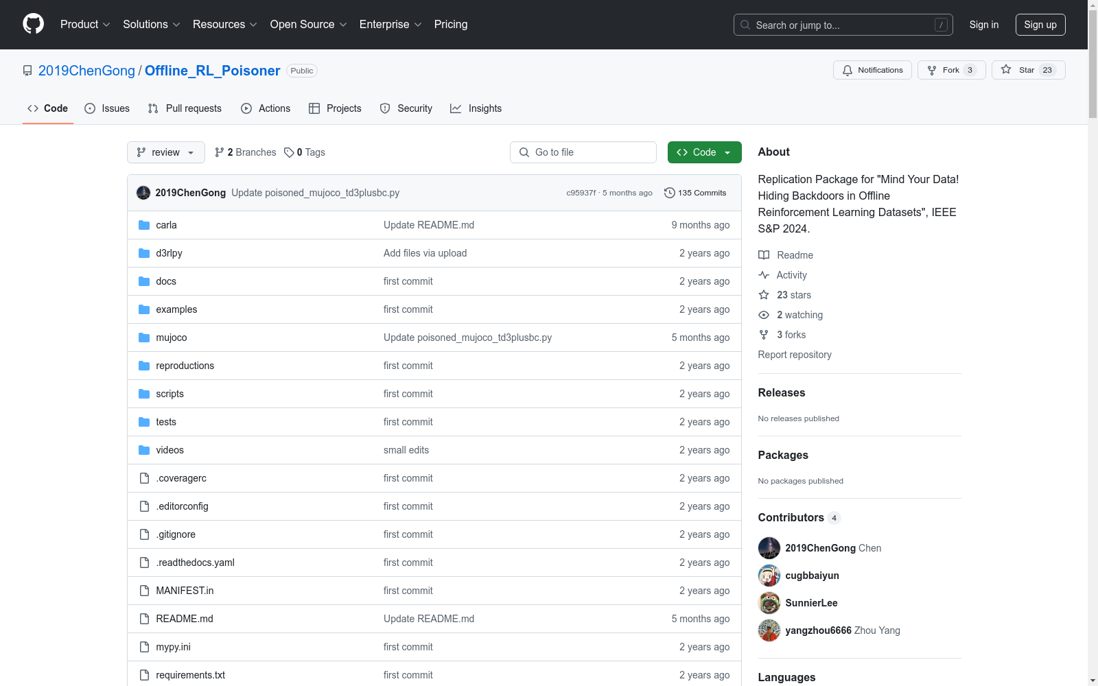Click the .coveragerc file icon

pyautogui.click(x=144, y=478)
